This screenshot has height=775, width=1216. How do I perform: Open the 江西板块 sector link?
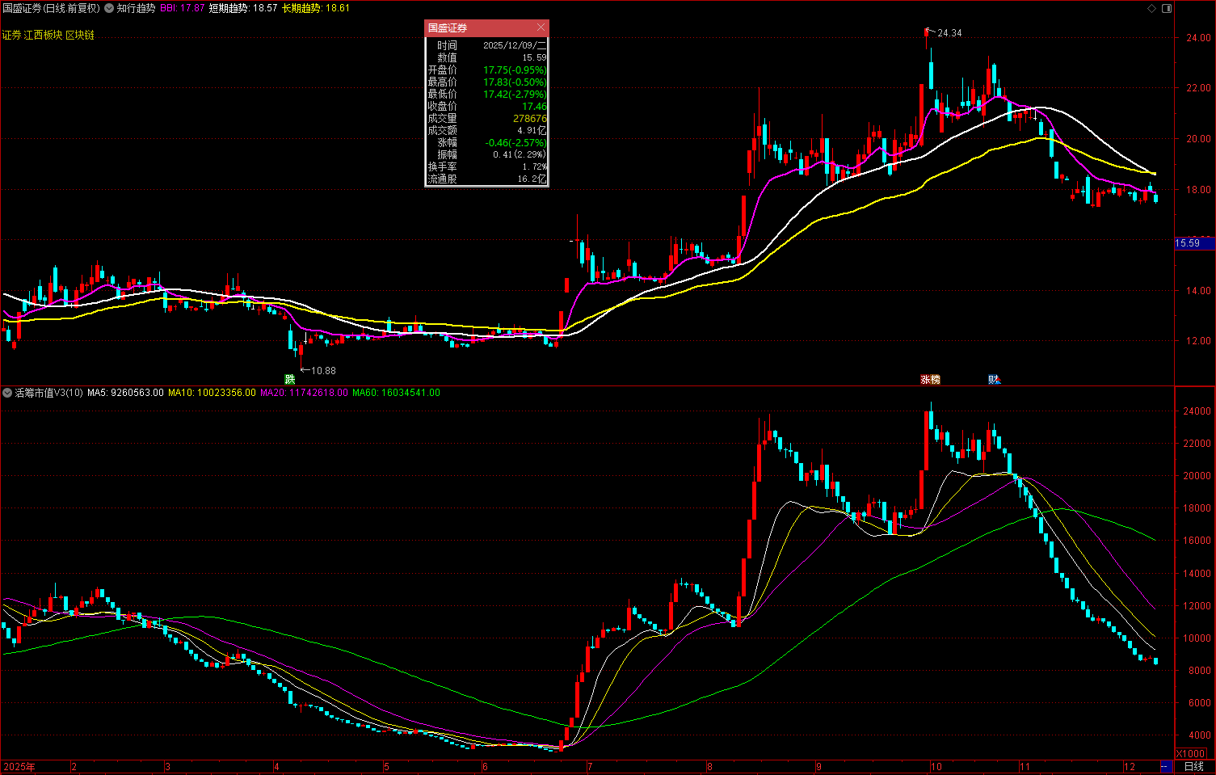point(43,35)
